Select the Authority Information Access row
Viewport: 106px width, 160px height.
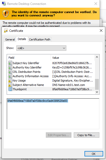(51, 76)
